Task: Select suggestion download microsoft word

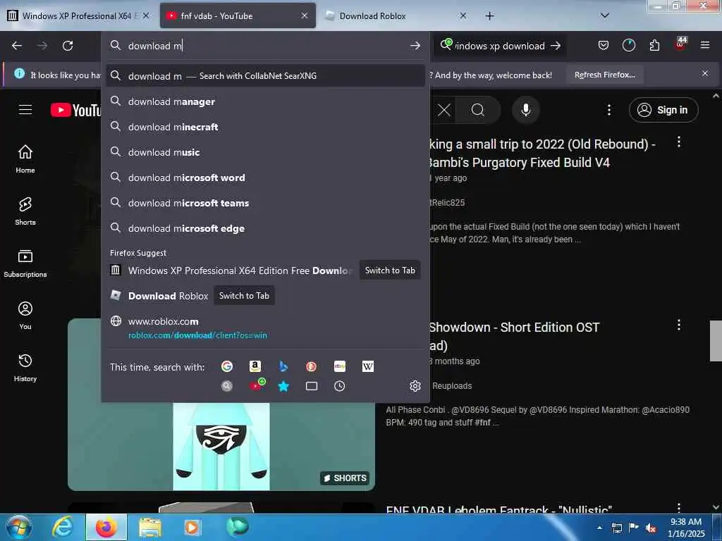Action: click(265, 177)
